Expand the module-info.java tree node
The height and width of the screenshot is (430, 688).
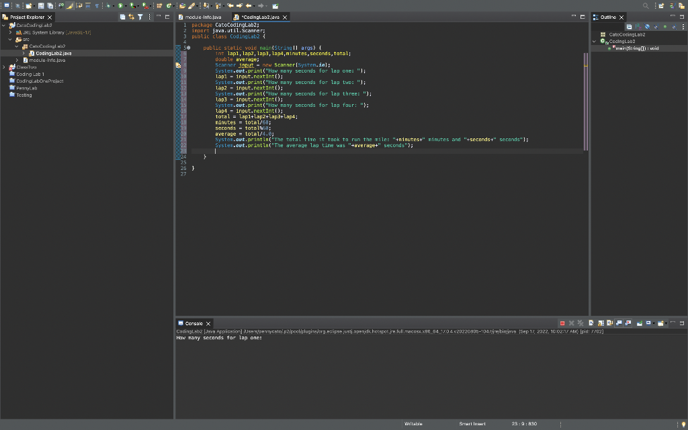17,60
